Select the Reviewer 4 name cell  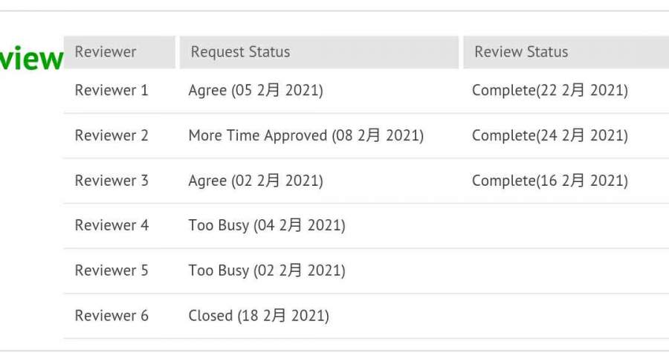click(111, 225)
